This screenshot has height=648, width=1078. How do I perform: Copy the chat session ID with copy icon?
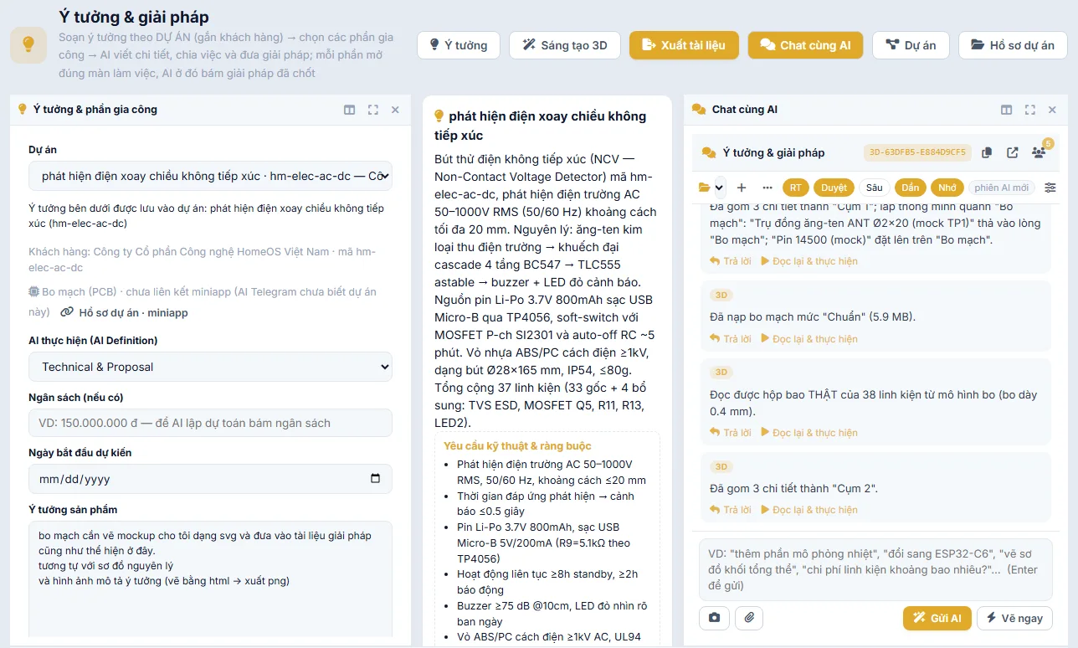click(987, 152)
